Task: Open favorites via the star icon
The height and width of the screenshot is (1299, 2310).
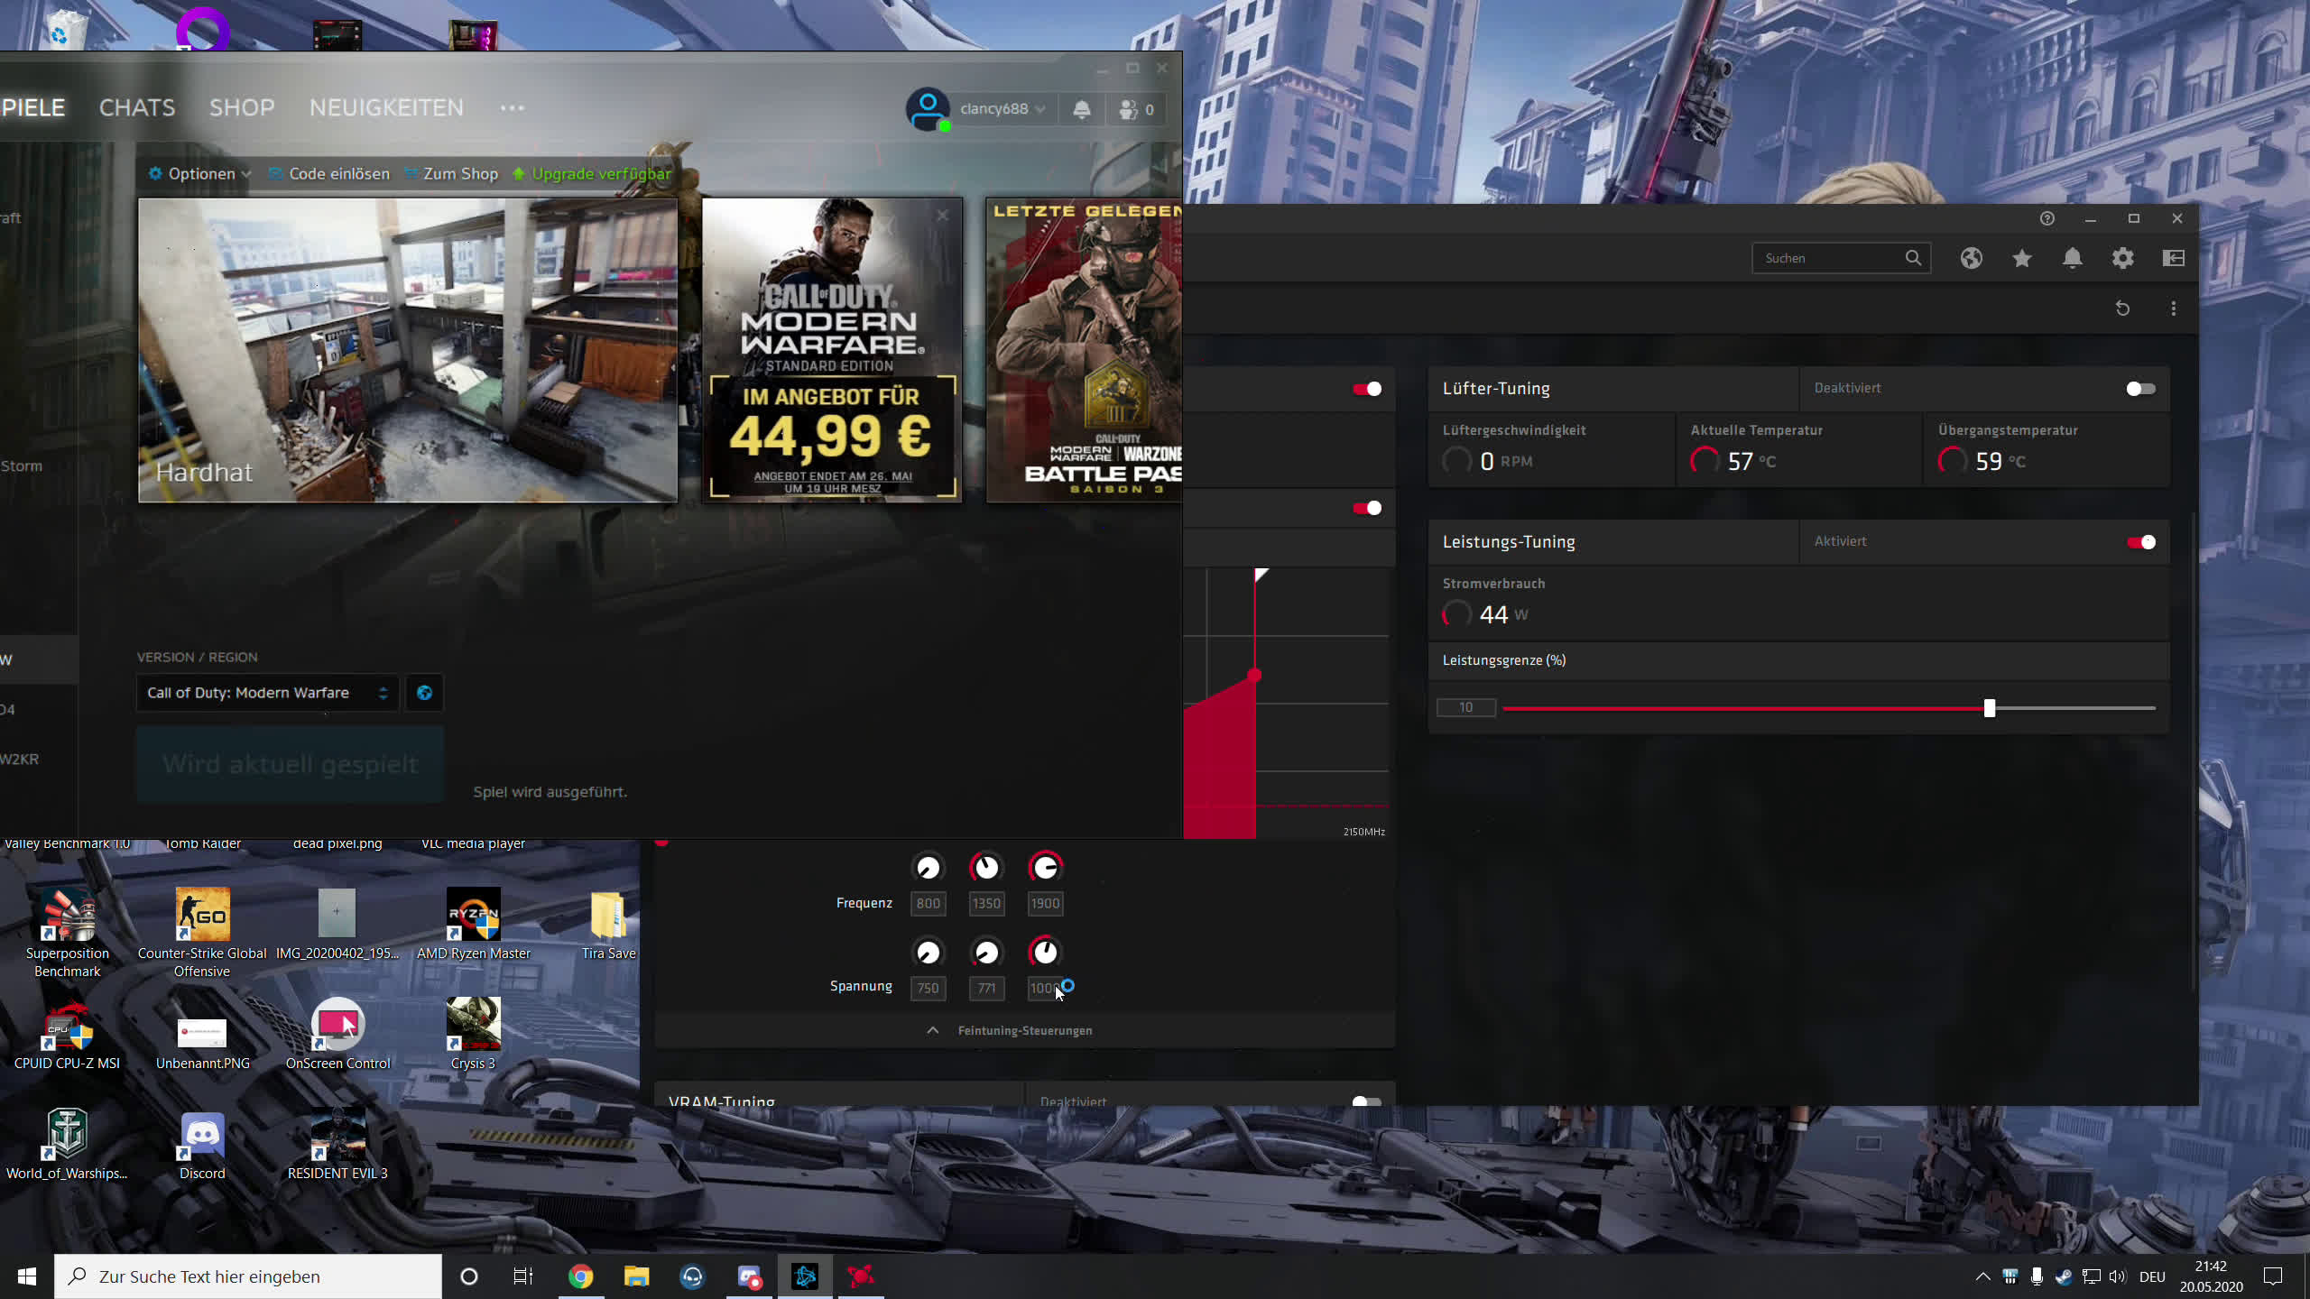Action: pos(2021,259)
